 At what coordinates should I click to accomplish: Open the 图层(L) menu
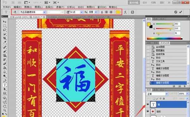tap(39, 7)
